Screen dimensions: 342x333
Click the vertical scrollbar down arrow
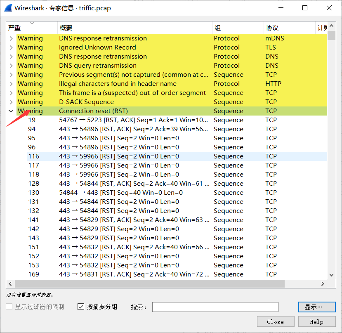[332, 275]
